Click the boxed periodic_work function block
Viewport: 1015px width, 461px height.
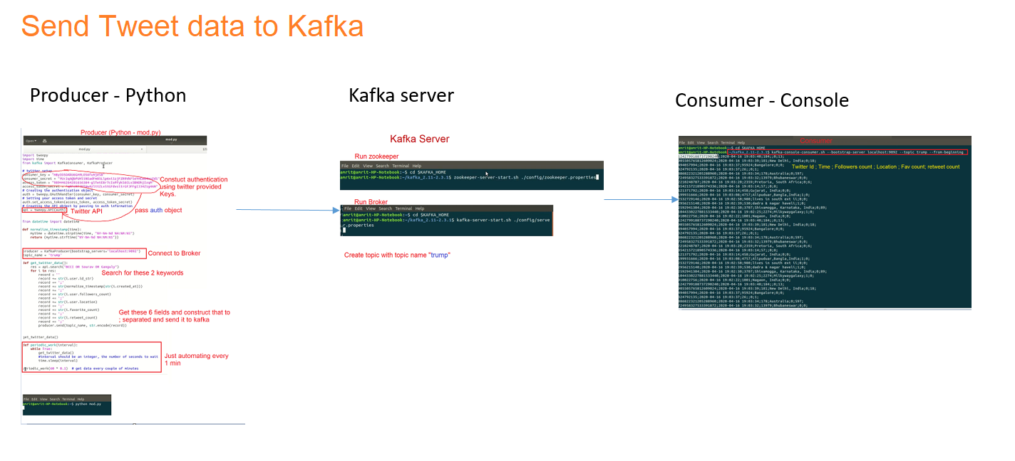pyautogui.click(x=89, y=356)
